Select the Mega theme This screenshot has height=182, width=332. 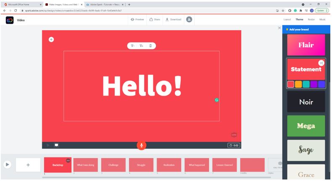[x=306, y=126]
